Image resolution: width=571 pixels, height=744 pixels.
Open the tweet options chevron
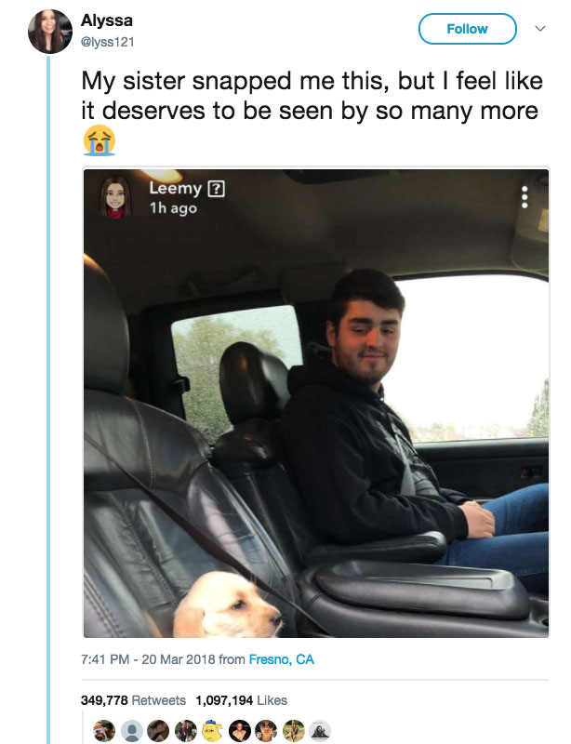(538, 30)
